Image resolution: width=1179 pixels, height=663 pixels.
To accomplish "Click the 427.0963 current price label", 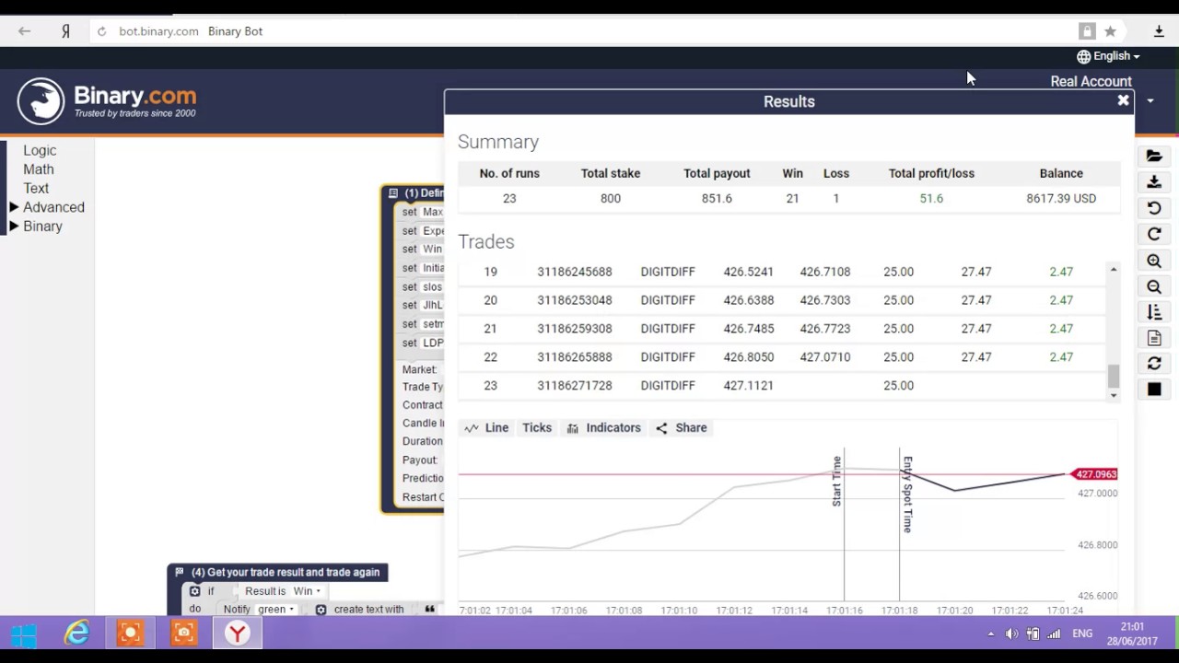I will [1094, 474].
